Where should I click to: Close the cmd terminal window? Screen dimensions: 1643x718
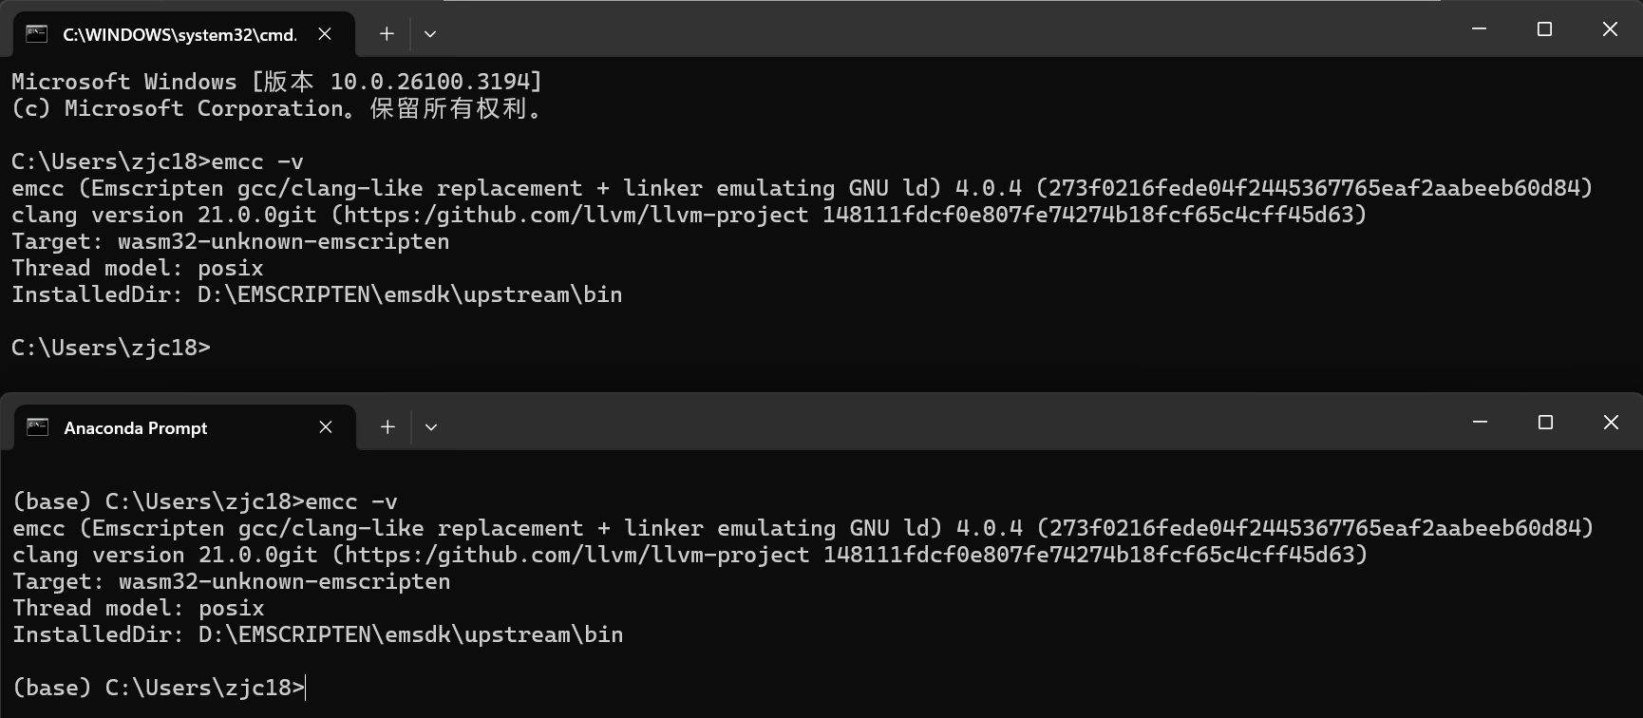point(1610,29)
